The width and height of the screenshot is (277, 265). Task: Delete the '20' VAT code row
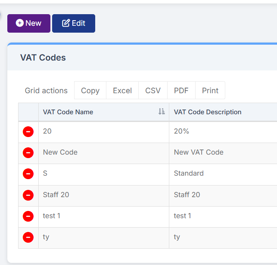click(x=28, y=132)
